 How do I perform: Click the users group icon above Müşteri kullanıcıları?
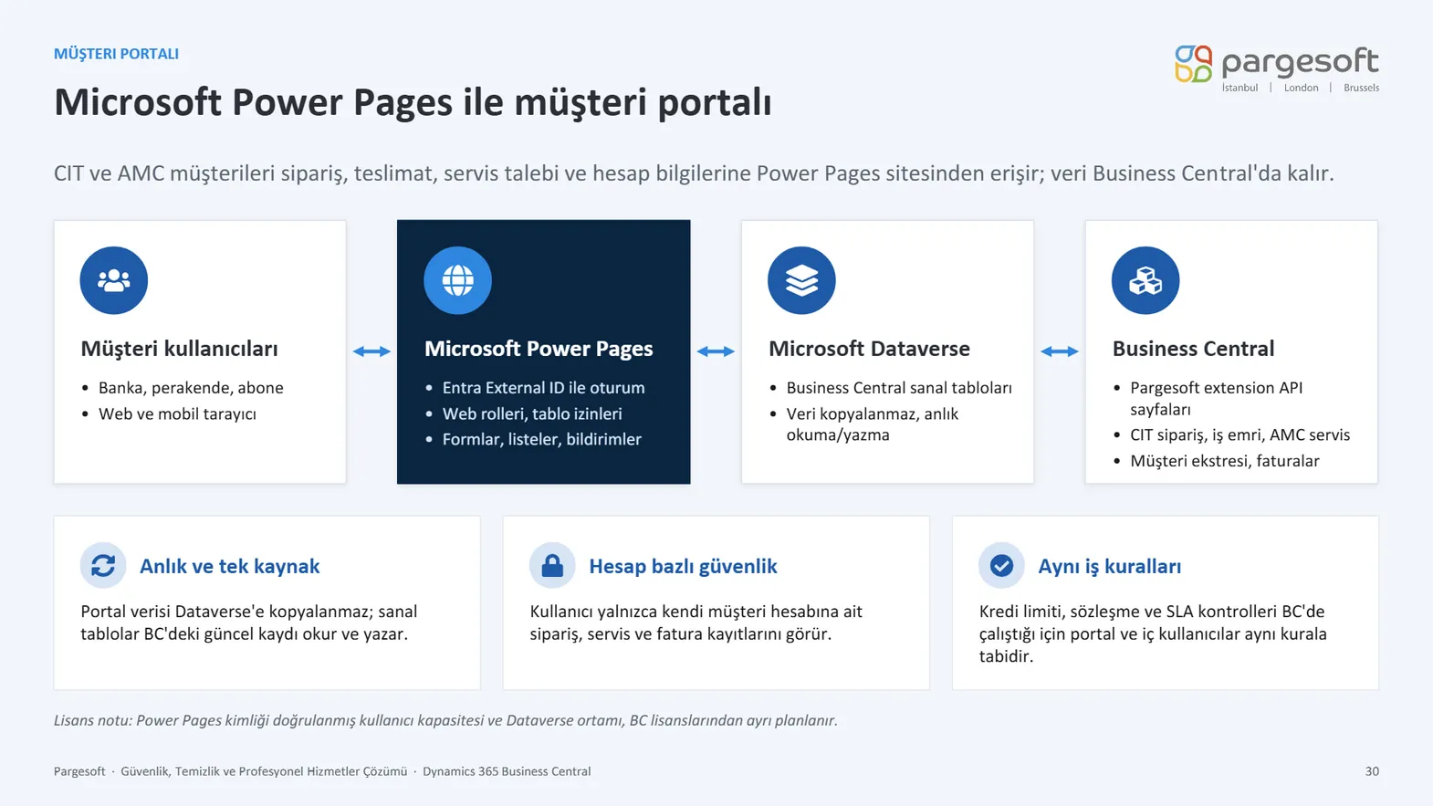pyautogui.click(x=114, y=280)
